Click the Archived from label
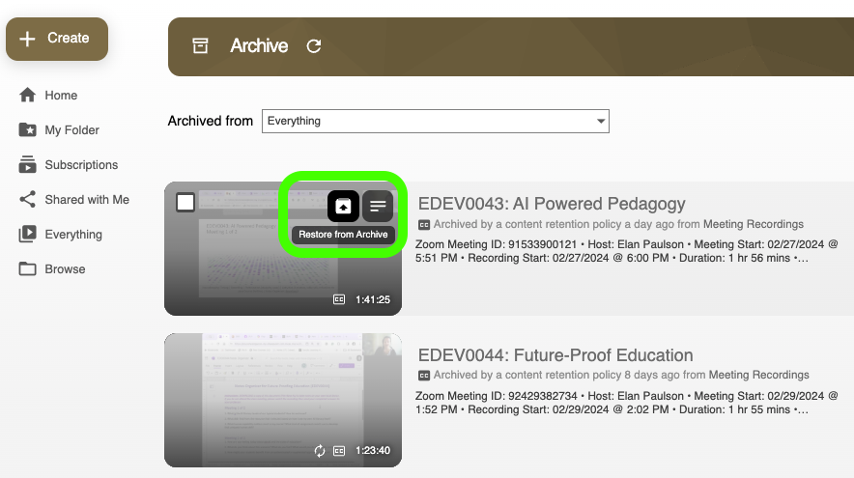This screenshot has width=854, height=478. 211,121
